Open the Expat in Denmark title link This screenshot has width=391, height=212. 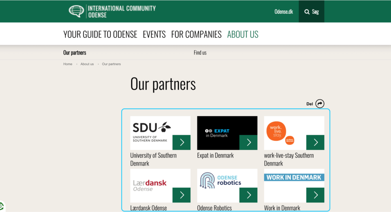pos(215,156)
